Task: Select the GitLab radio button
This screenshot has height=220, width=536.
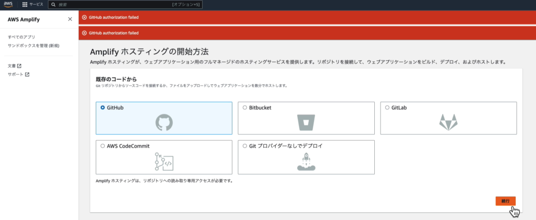Action: click(x=387, y=107)
